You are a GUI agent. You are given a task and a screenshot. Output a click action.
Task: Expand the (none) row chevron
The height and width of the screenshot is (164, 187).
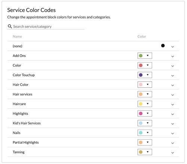[x=172, y=47]
